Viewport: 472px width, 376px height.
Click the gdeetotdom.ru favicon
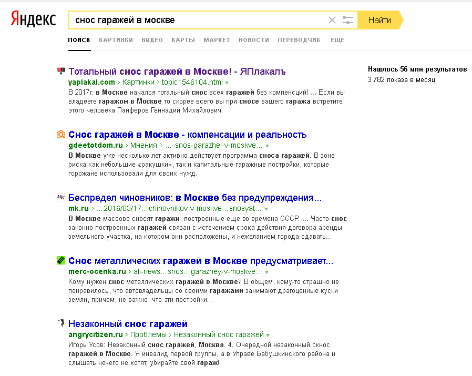(x=61, y=135)
